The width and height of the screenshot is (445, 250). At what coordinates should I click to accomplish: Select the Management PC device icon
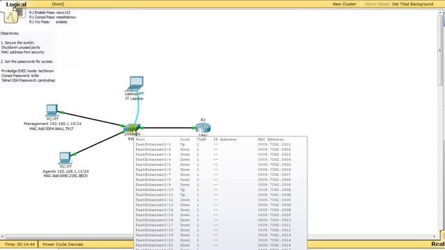pyautogui.click(x=52, y=110)
